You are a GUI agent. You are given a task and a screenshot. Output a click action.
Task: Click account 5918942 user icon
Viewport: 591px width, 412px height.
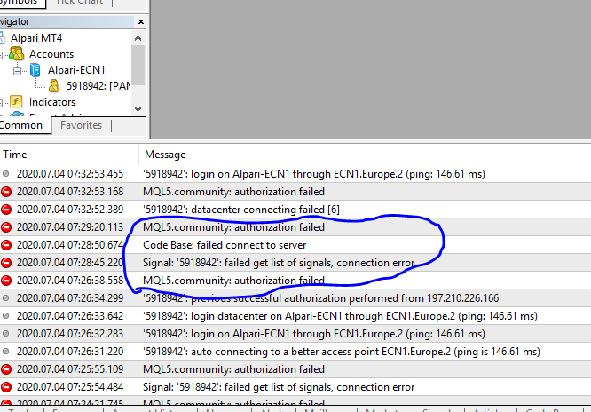(x=54, y=86)
